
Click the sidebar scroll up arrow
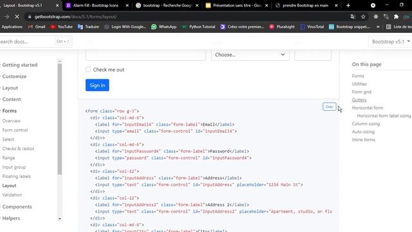pos(60,61)
